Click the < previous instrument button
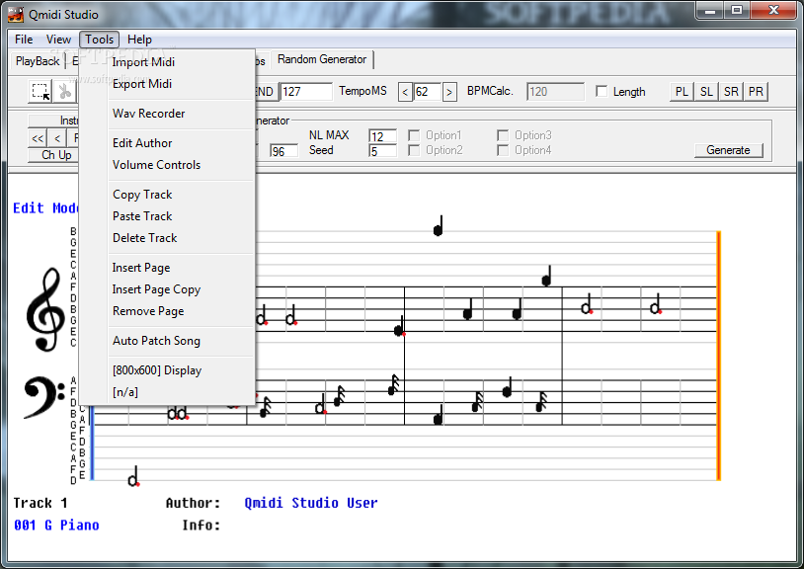The width and height of the screenshot is (804, 569). (x=57, y=138)
